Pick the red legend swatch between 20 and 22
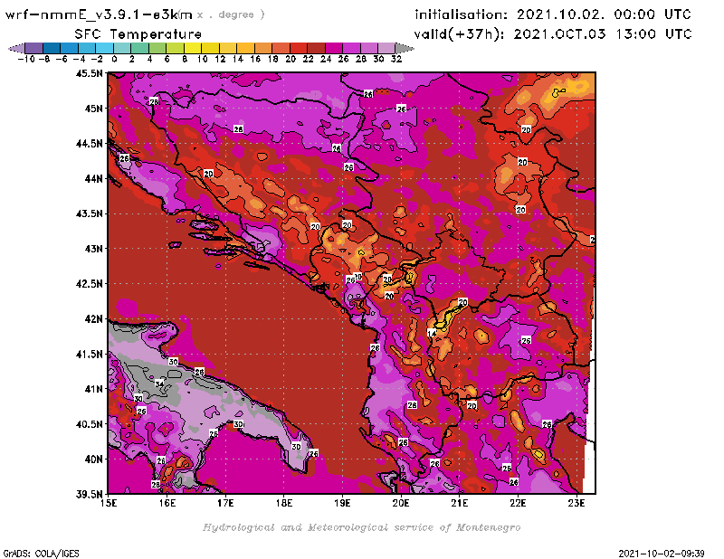724x559 pixels. tap(299, 48)
